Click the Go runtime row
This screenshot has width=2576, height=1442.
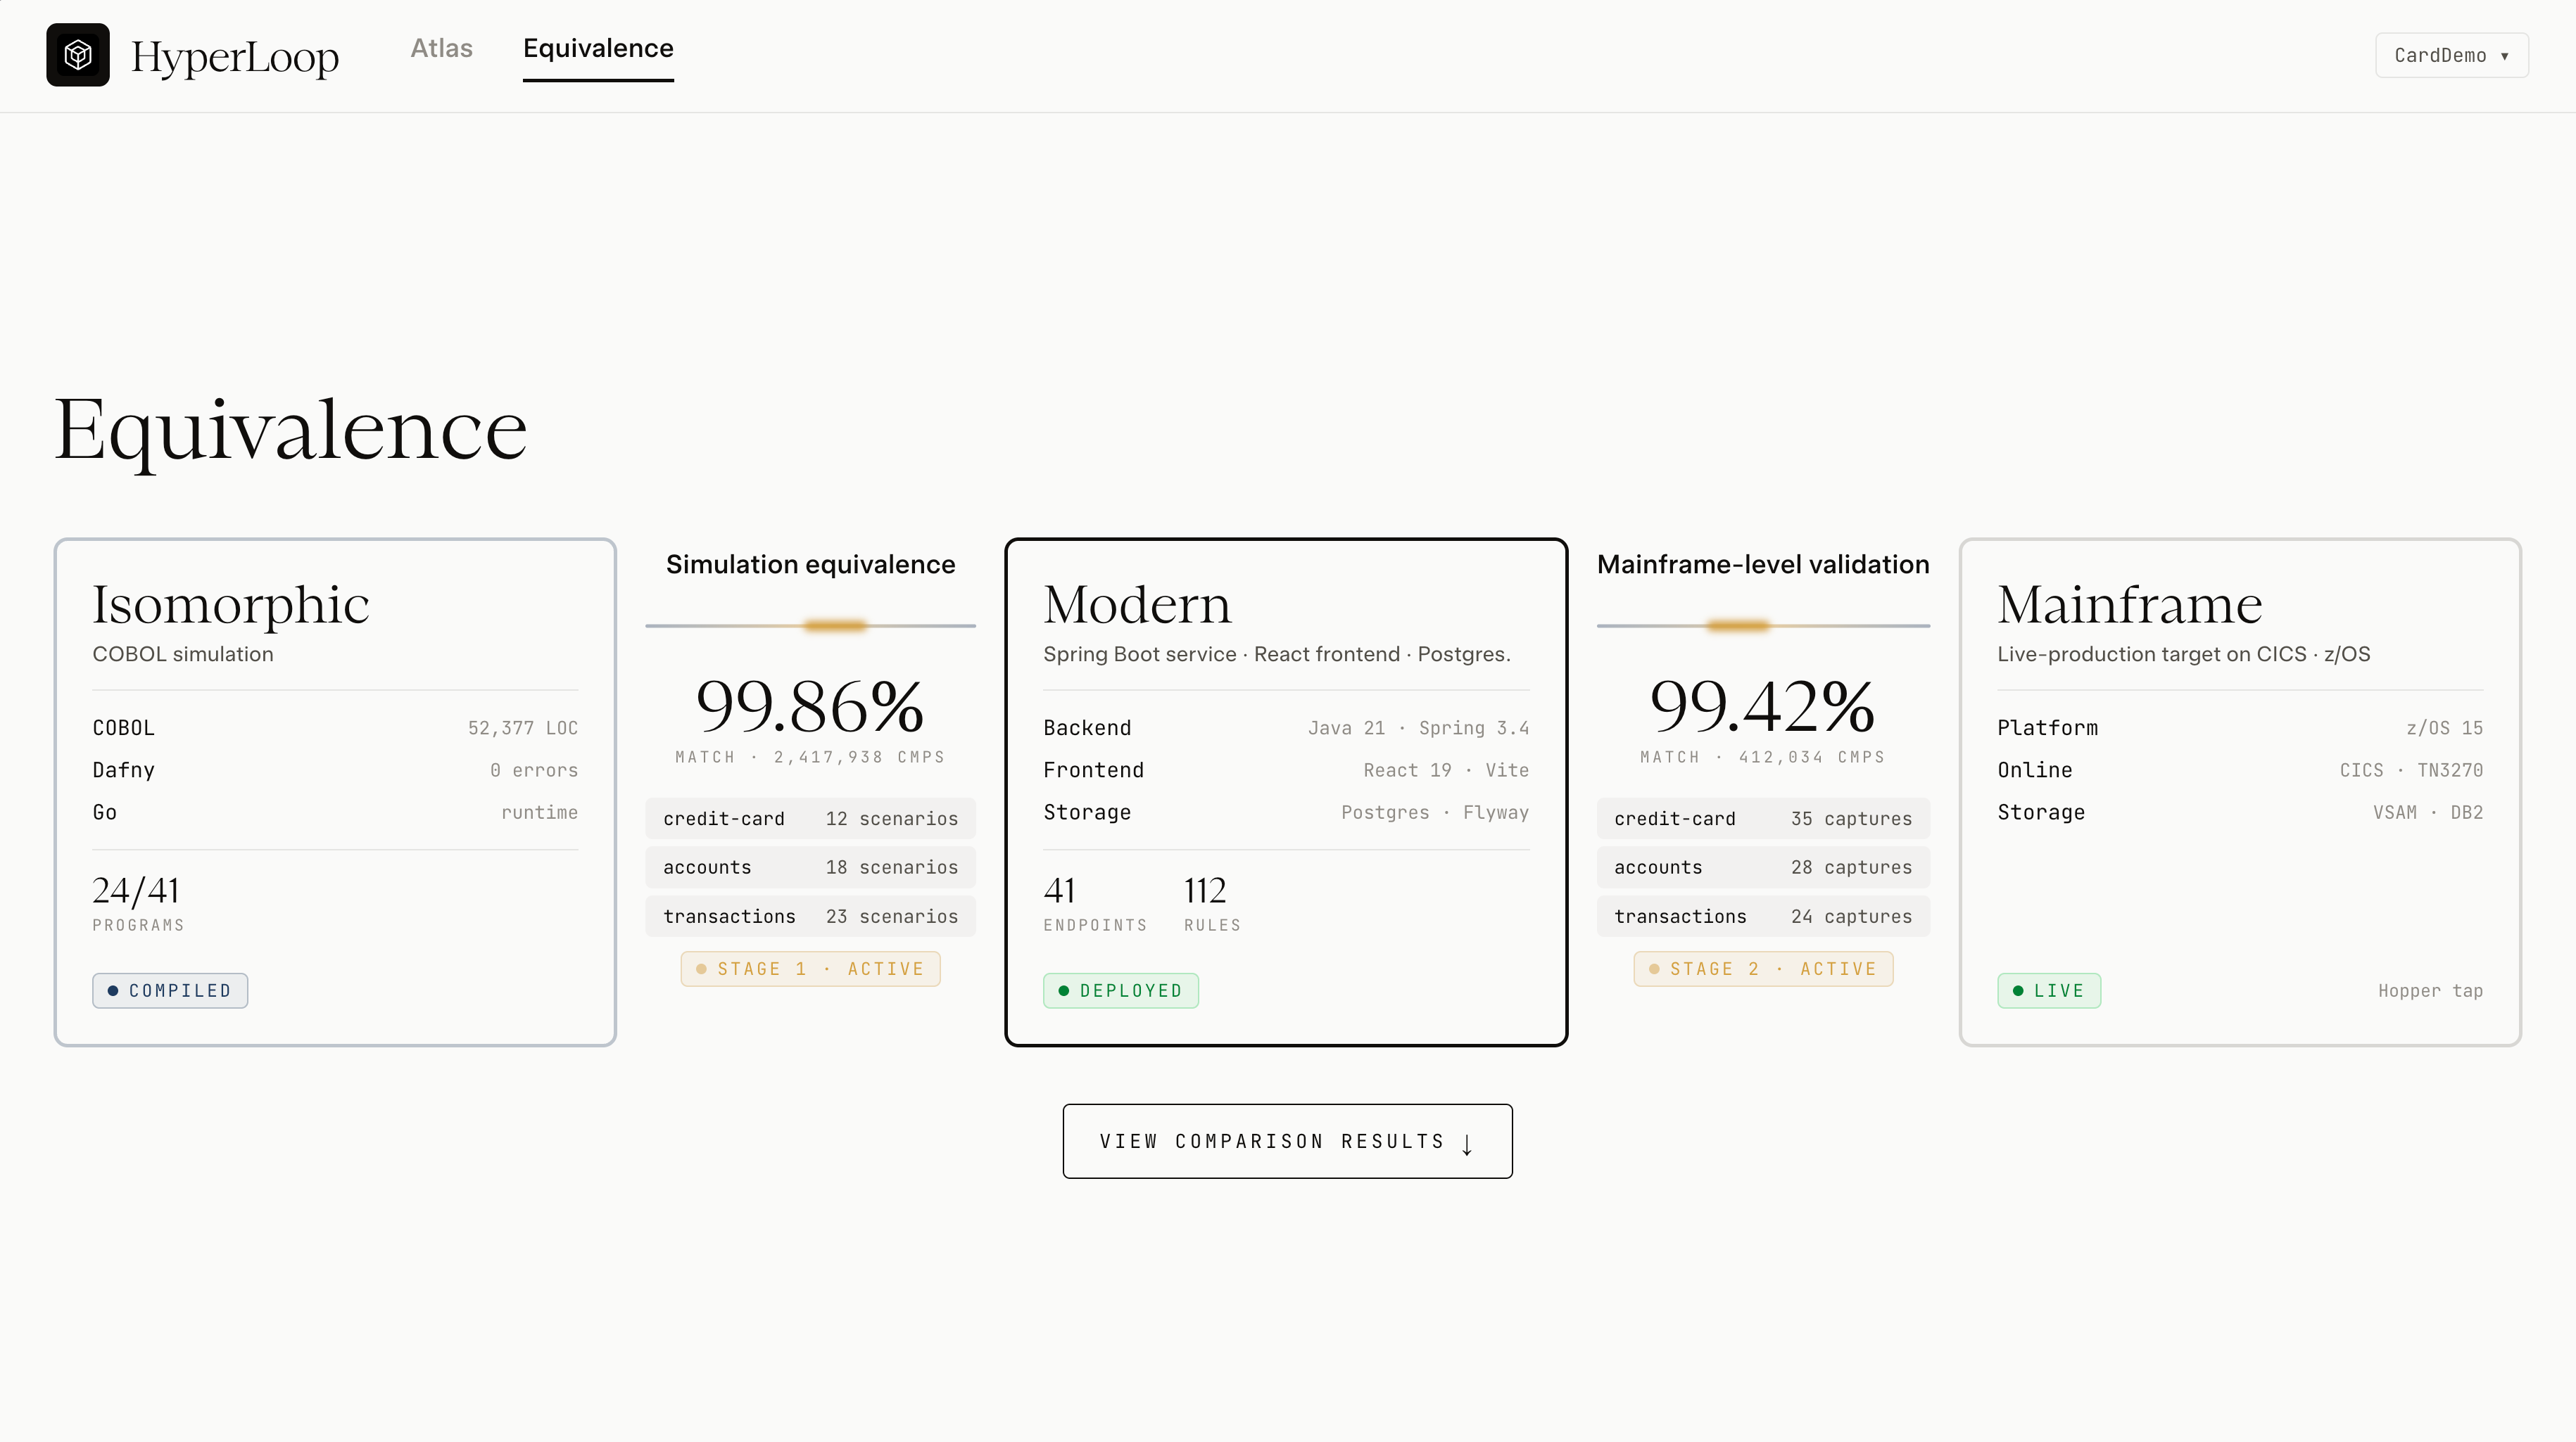(x=335, y=812)
